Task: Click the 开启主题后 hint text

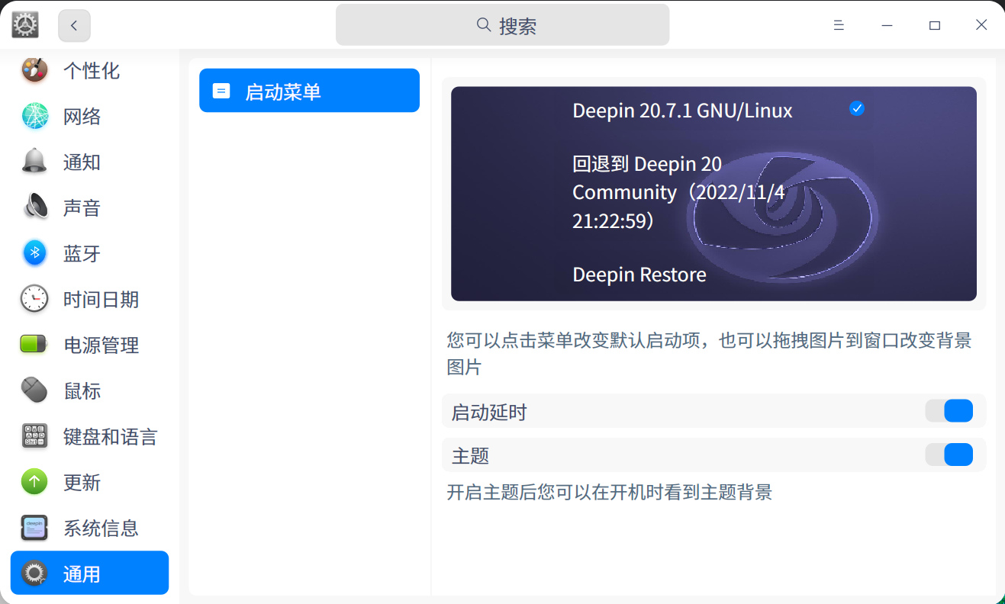Action: tap(610, 492)
